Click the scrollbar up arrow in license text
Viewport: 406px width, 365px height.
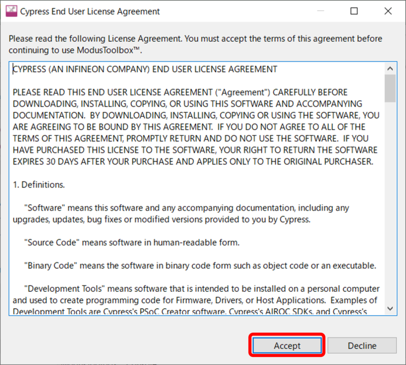coord(390,69)
